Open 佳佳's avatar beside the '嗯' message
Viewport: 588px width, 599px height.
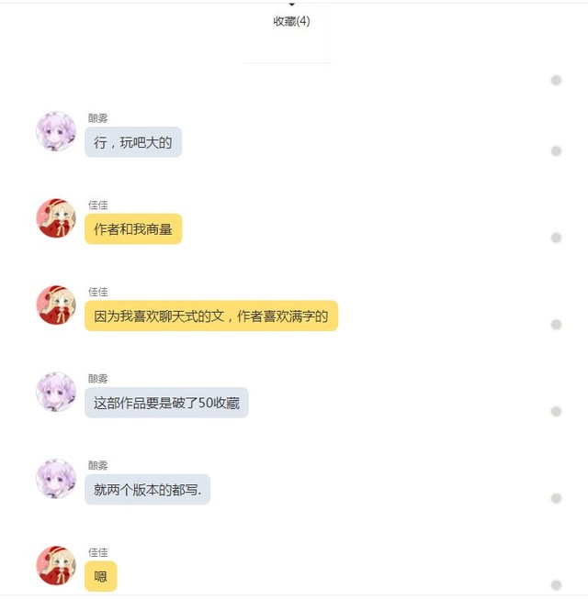point(56,565)
